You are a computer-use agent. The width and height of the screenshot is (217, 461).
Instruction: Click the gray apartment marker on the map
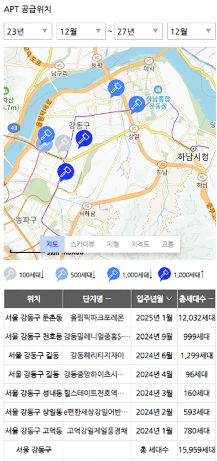click(63, 143)
